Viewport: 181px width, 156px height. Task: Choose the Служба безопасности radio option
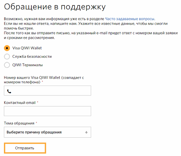tap(7, 57)
